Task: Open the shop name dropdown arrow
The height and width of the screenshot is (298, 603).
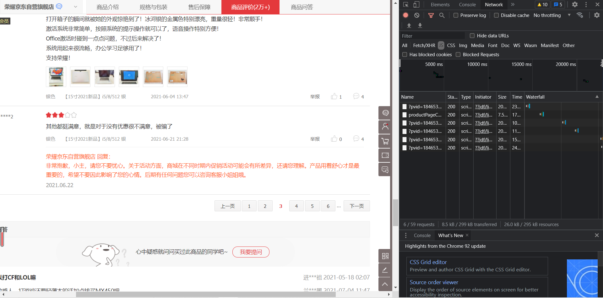Action: pyautogui.click(x=75, y=7)
